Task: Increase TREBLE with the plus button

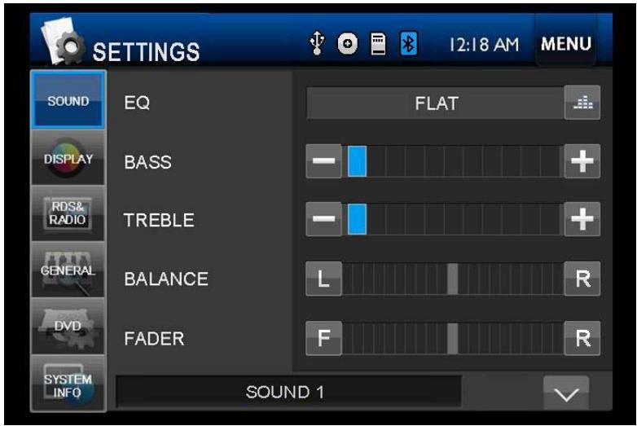Action: 582,220
